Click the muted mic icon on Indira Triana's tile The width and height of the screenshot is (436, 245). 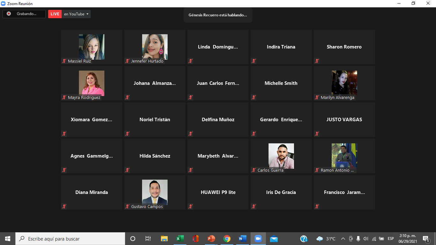pos(254,61)
